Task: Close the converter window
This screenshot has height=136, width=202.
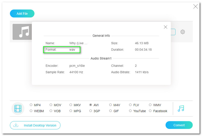Action: (195, 7)
